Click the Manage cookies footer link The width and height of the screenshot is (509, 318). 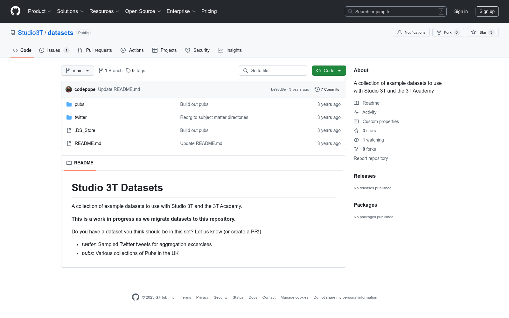pyautogui.click(x=294, y=297)
